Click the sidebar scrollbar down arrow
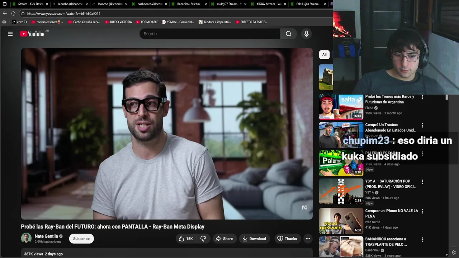459x258 pixels. [x=446, y=254]
